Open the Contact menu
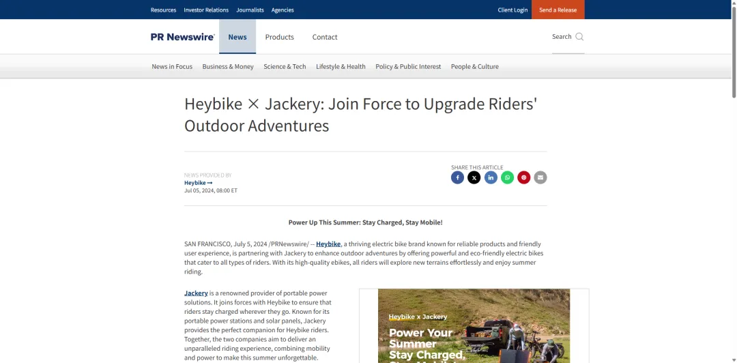 (325, 37)
